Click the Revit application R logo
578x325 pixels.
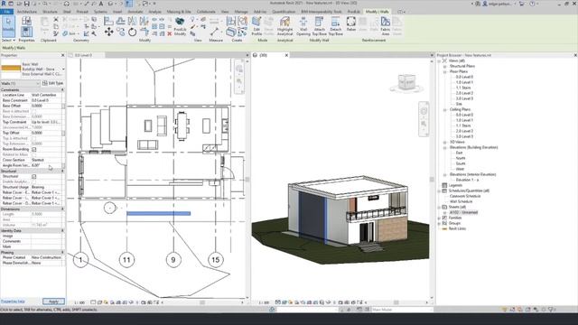pos(4,4)
